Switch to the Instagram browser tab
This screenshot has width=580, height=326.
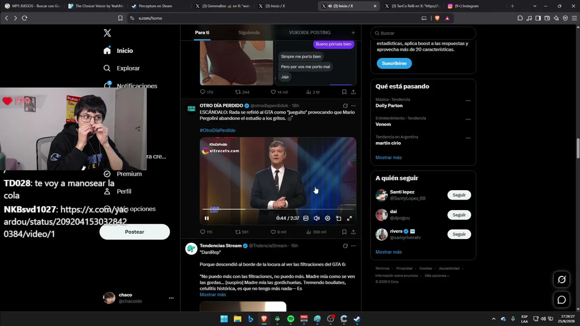click(467, 6)
